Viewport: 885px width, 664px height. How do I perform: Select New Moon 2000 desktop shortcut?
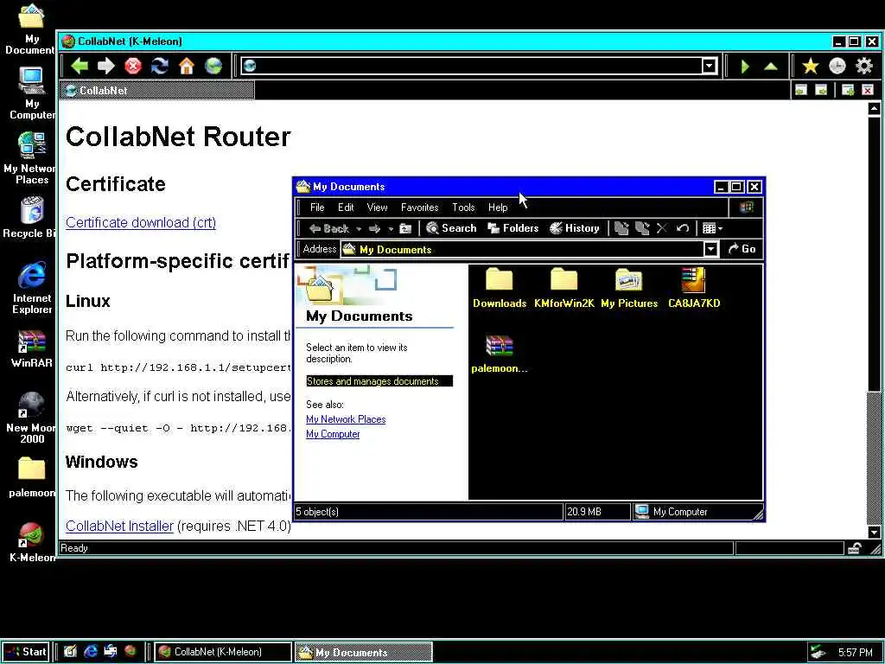[x=32, y=418]
